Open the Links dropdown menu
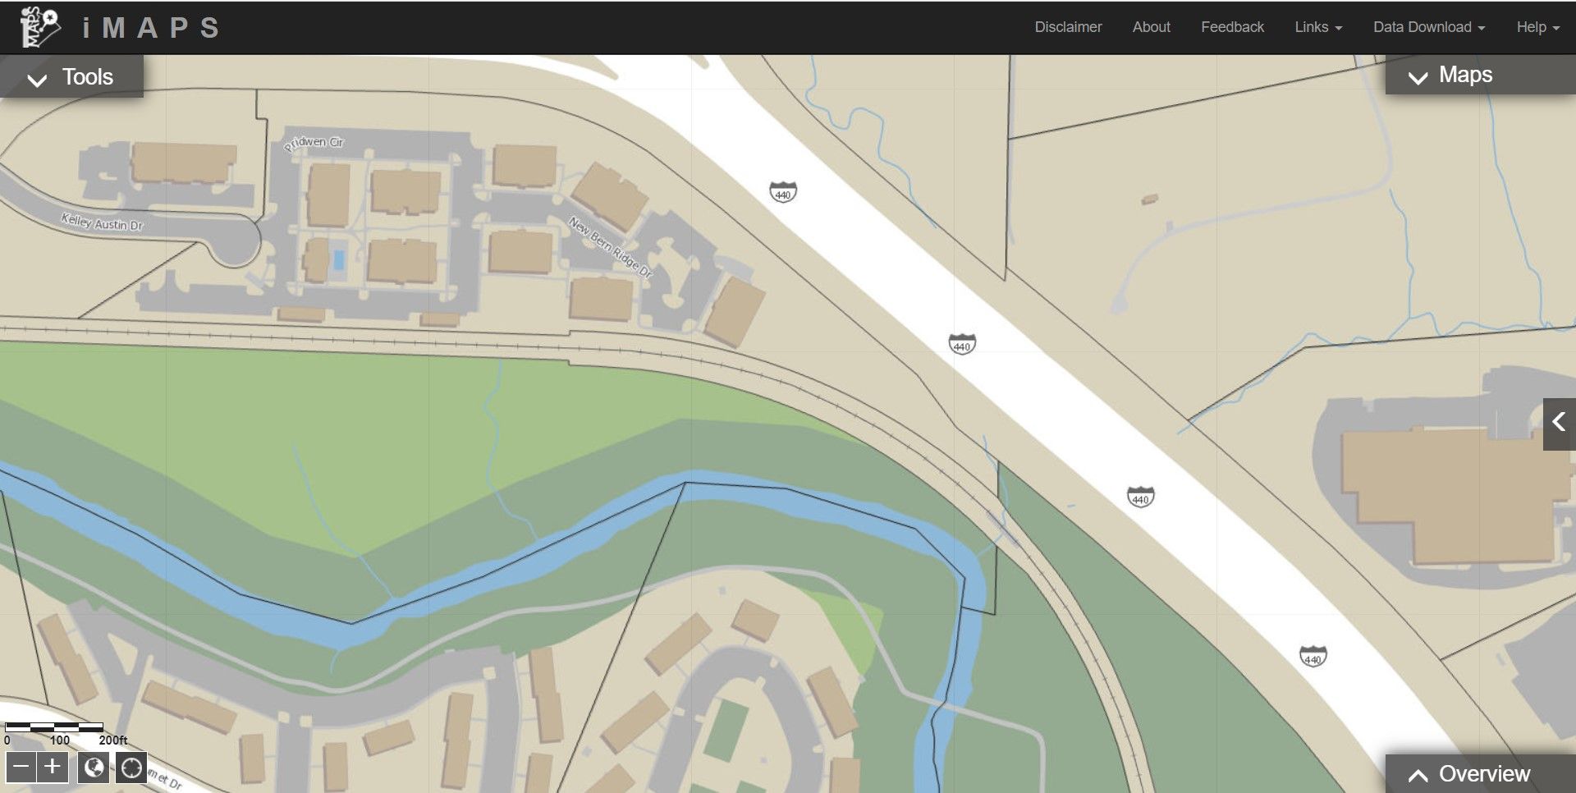This screenshot has height=793, width=1576. [x=1318, y=27]
